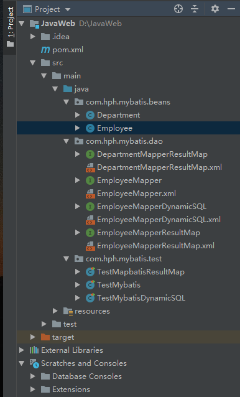This screenshot has width=240, height=397.
Task: Select DepartmentMapperResultMap.xml in the tree
Action: coord(159,167)
